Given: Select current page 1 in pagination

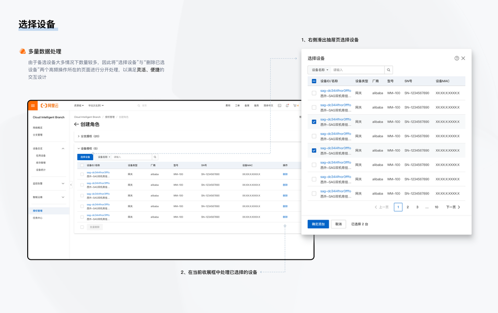Looking at the screenshot, I should [x=398, y=207].
